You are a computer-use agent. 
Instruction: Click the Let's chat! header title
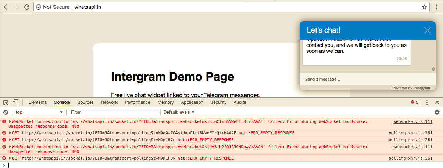click(324, 30)
